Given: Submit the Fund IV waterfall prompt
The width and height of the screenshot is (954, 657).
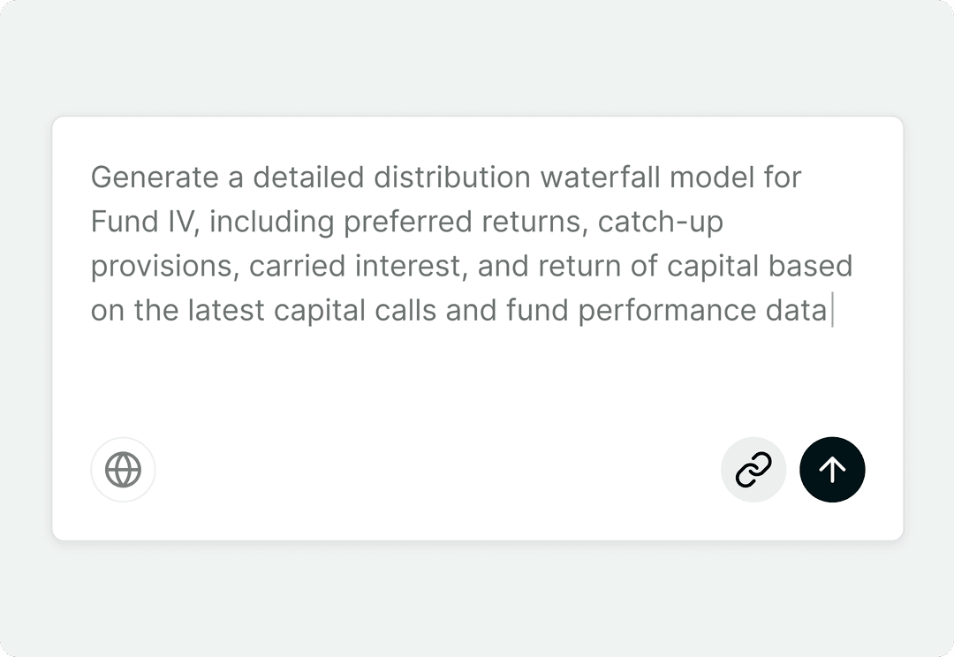Looking at the screenshot, I should [832, 469].
